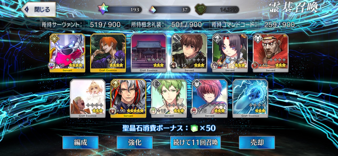This screenshot has width=338, height=156.
Task: Open the blonde girl and man Craft Essence
Action: click(88, 98)
